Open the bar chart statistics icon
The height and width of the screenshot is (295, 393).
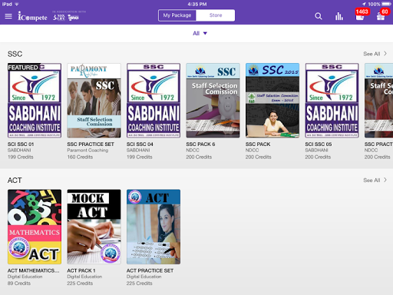pos(339,16)
